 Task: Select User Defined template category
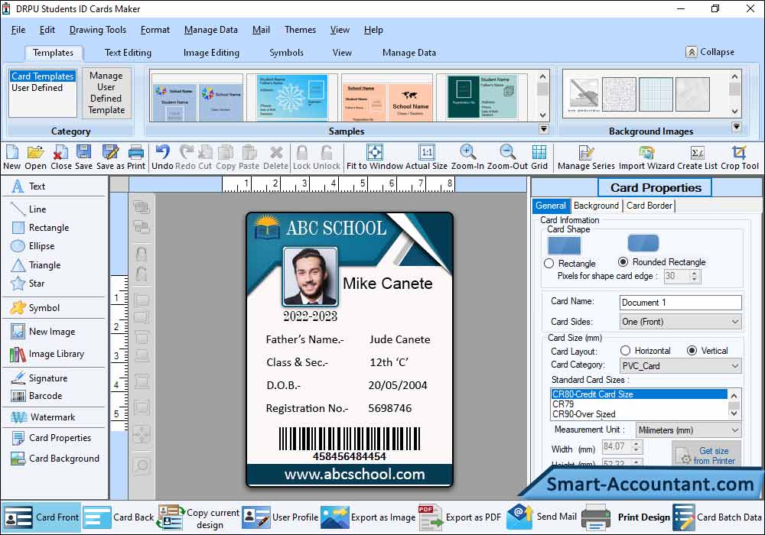pos(37,88)
